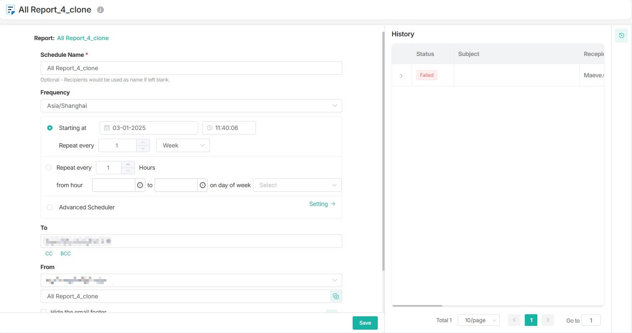The width and height of the screenshot is (632, 333).
Task: Open the 10/page size dropdown
Action: coord(478,320)
